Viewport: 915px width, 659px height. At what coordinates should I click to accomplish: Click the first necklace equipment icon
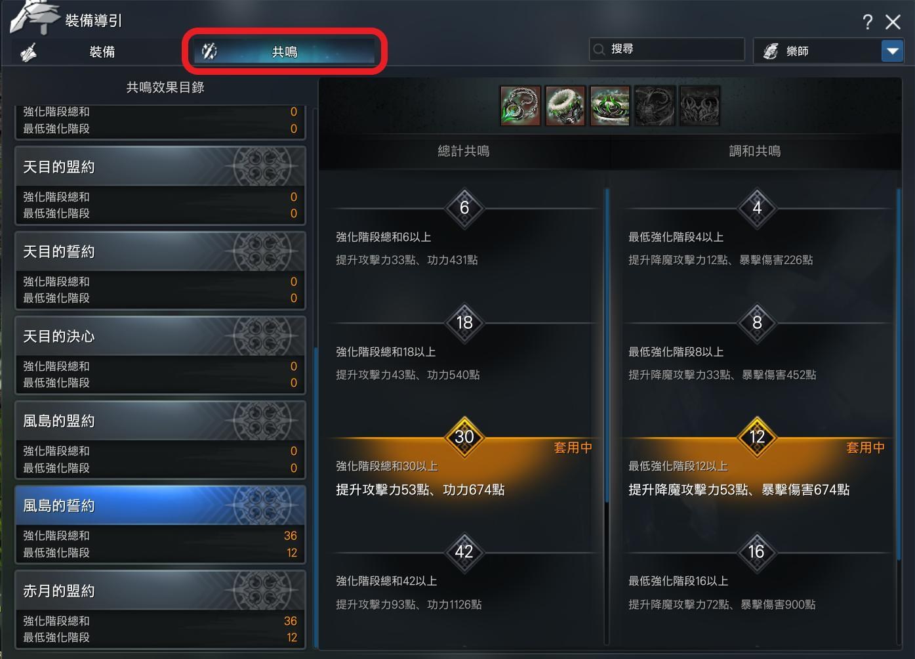coord(520,106)
